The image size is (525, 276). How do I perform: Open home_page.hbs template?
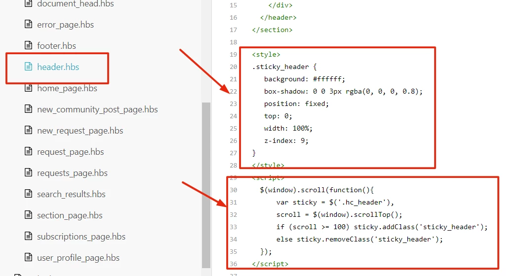[x=67, y=88]
